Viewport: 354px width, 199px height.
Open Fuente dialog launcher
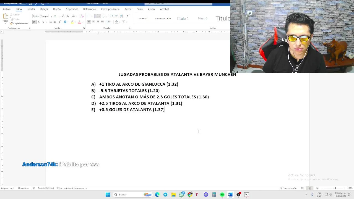point(84,28)
